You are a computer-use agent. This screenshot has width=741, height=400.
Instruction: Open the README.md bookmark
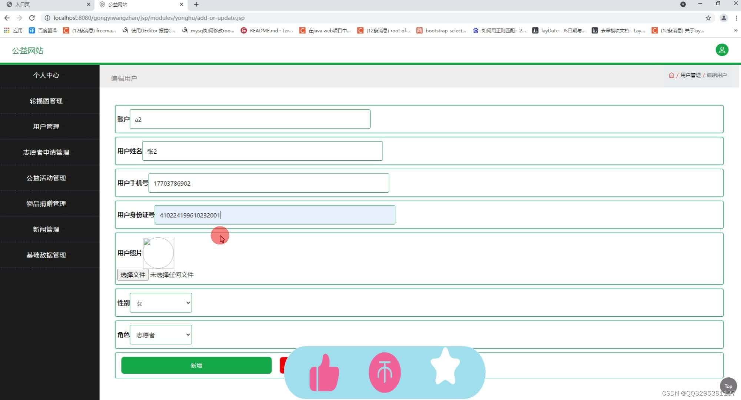pos(267,30)
